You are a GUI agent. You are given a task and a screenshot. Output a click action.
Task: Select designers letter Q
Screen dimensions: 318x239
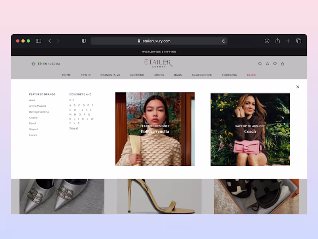pyautogui.click(x=89, y=115)
